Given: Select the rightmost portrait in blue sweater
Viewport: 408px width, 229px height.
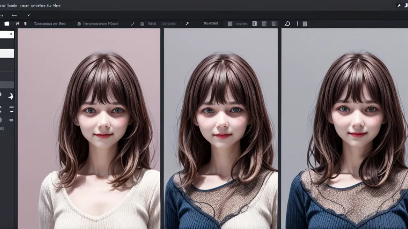Looking at the screenshot, I should pos(344,128).
